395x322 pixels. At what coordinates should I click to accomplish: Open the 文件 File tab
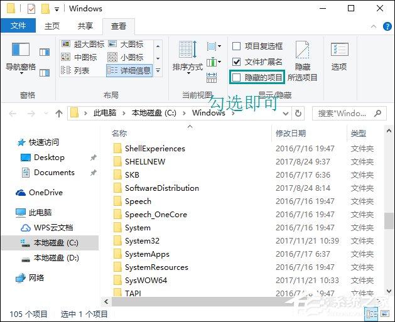coord(18,26)
